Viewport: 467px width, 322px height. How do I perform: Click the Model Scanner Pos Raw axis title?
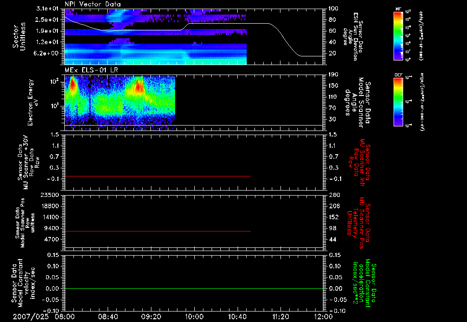pyautogui.click(x=26, y=223)
